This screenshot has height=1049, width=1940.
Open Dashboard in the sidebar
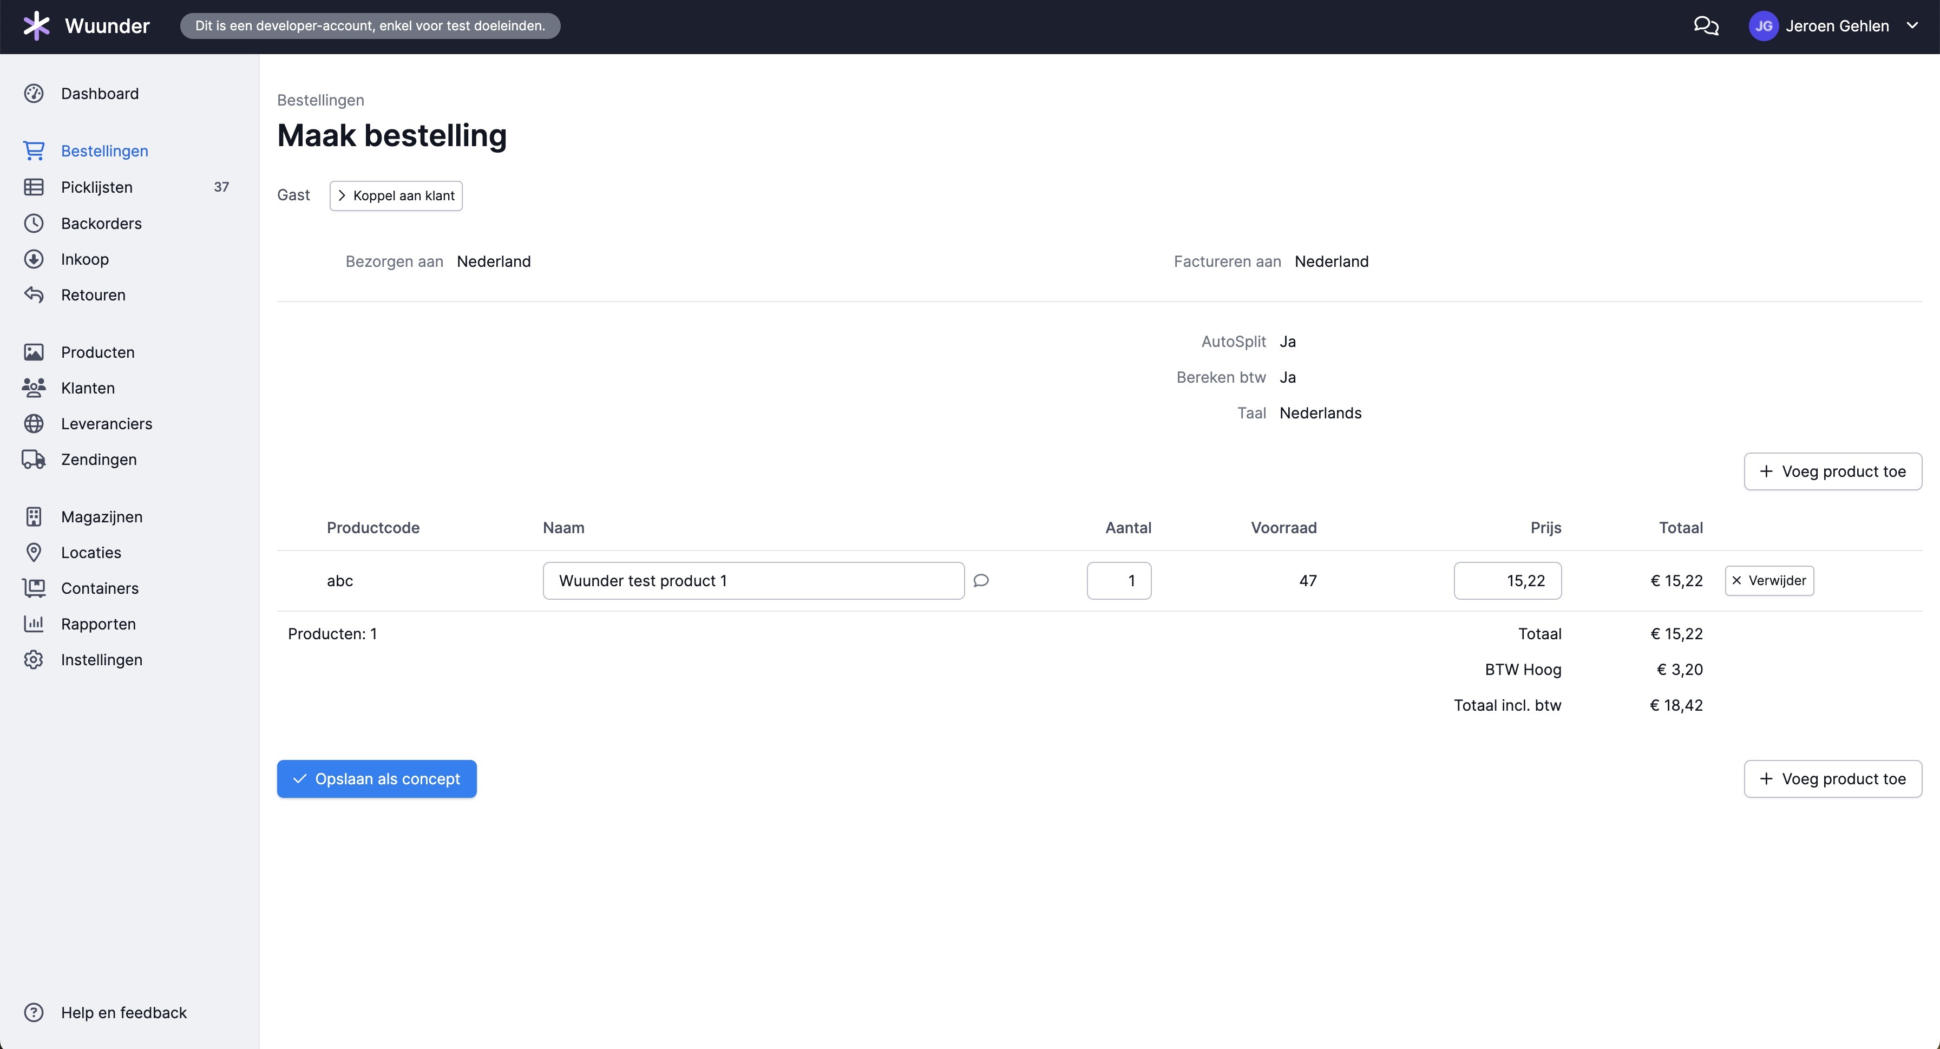(x=100, y=94)
